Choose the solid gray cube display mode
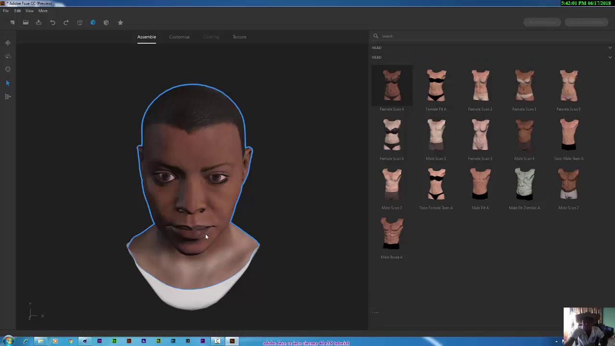 point(106,23)
